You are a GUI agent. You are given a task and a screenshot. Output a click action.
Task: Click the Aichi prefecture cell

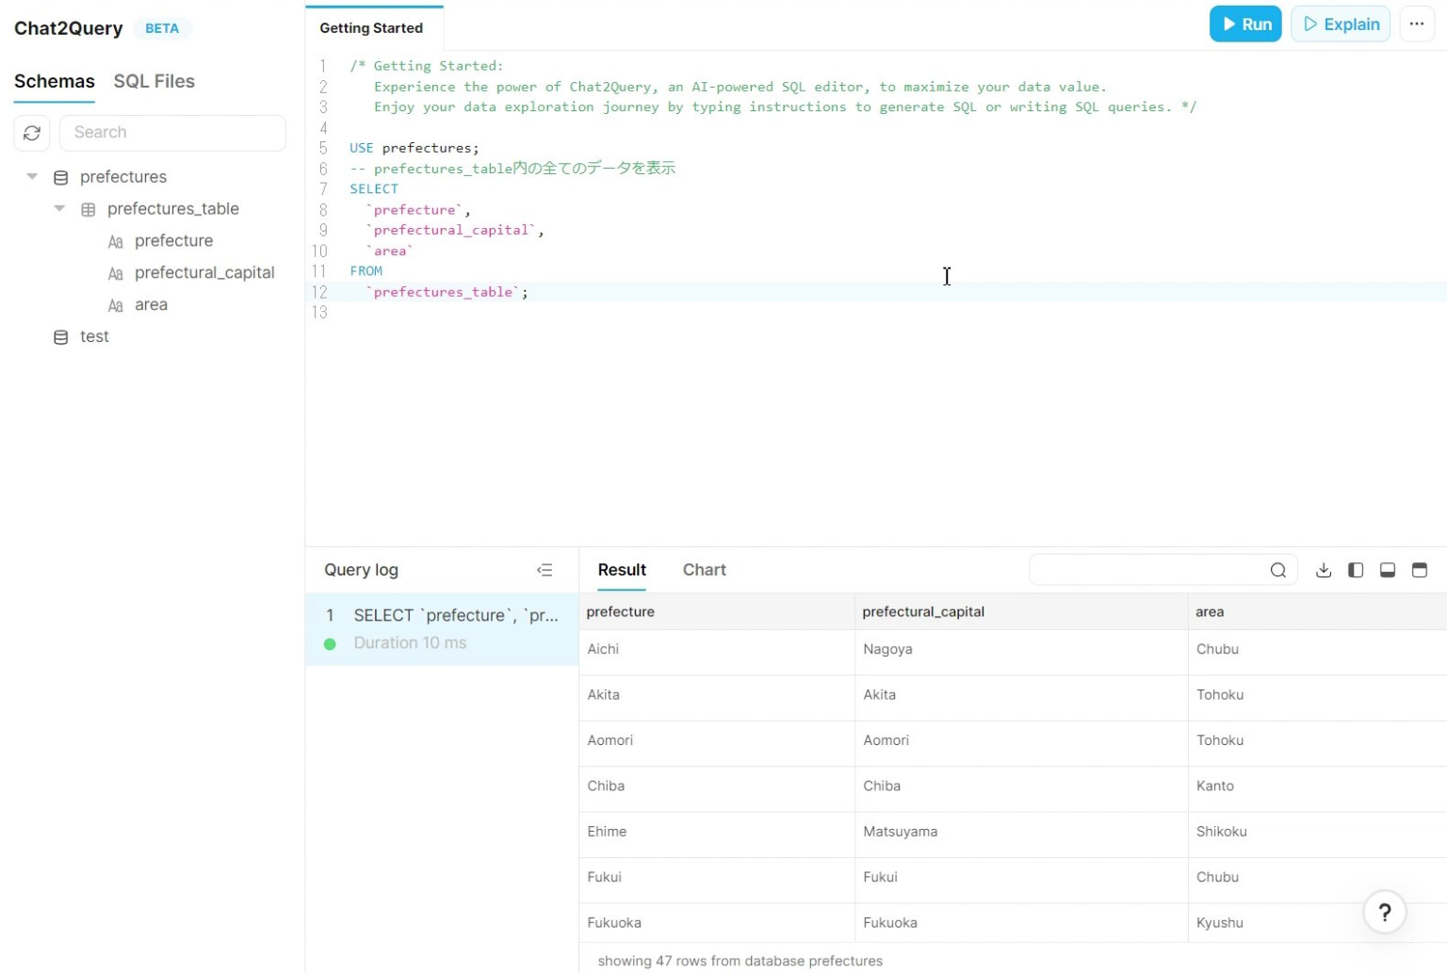pyautogui.click(x=717, y=650)
